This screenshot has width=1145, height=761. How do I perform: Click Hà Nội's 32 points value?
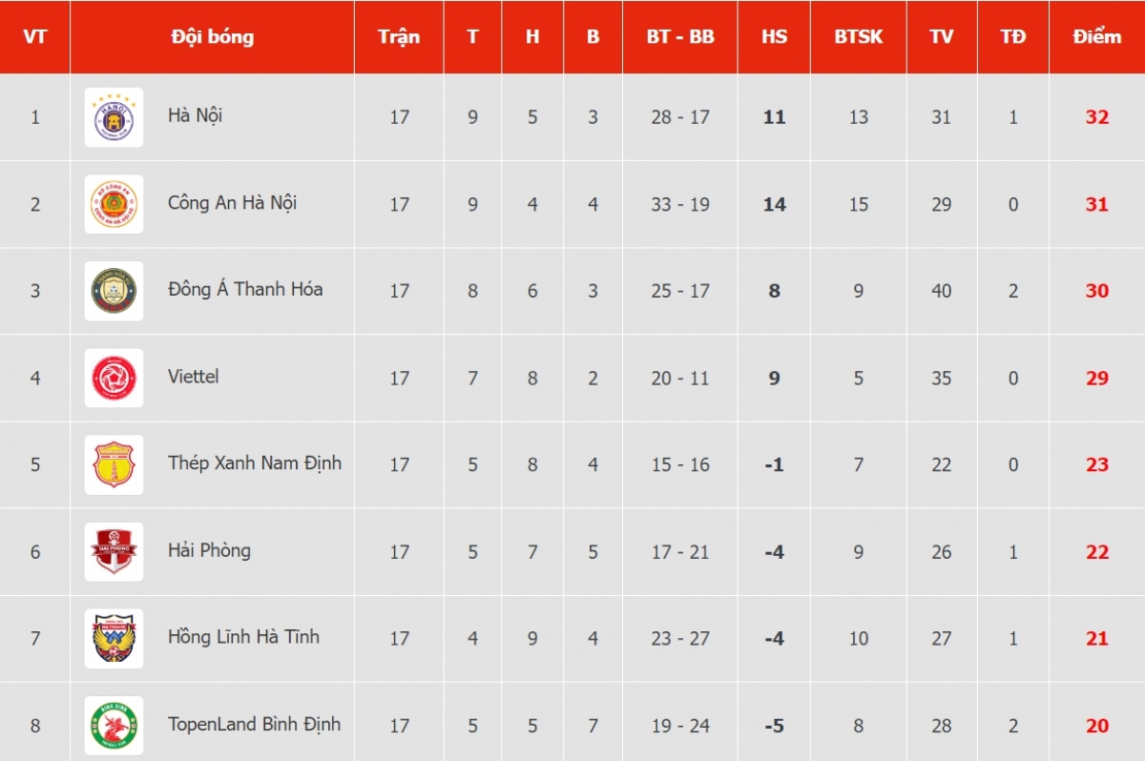click(x=1097, y=117)
